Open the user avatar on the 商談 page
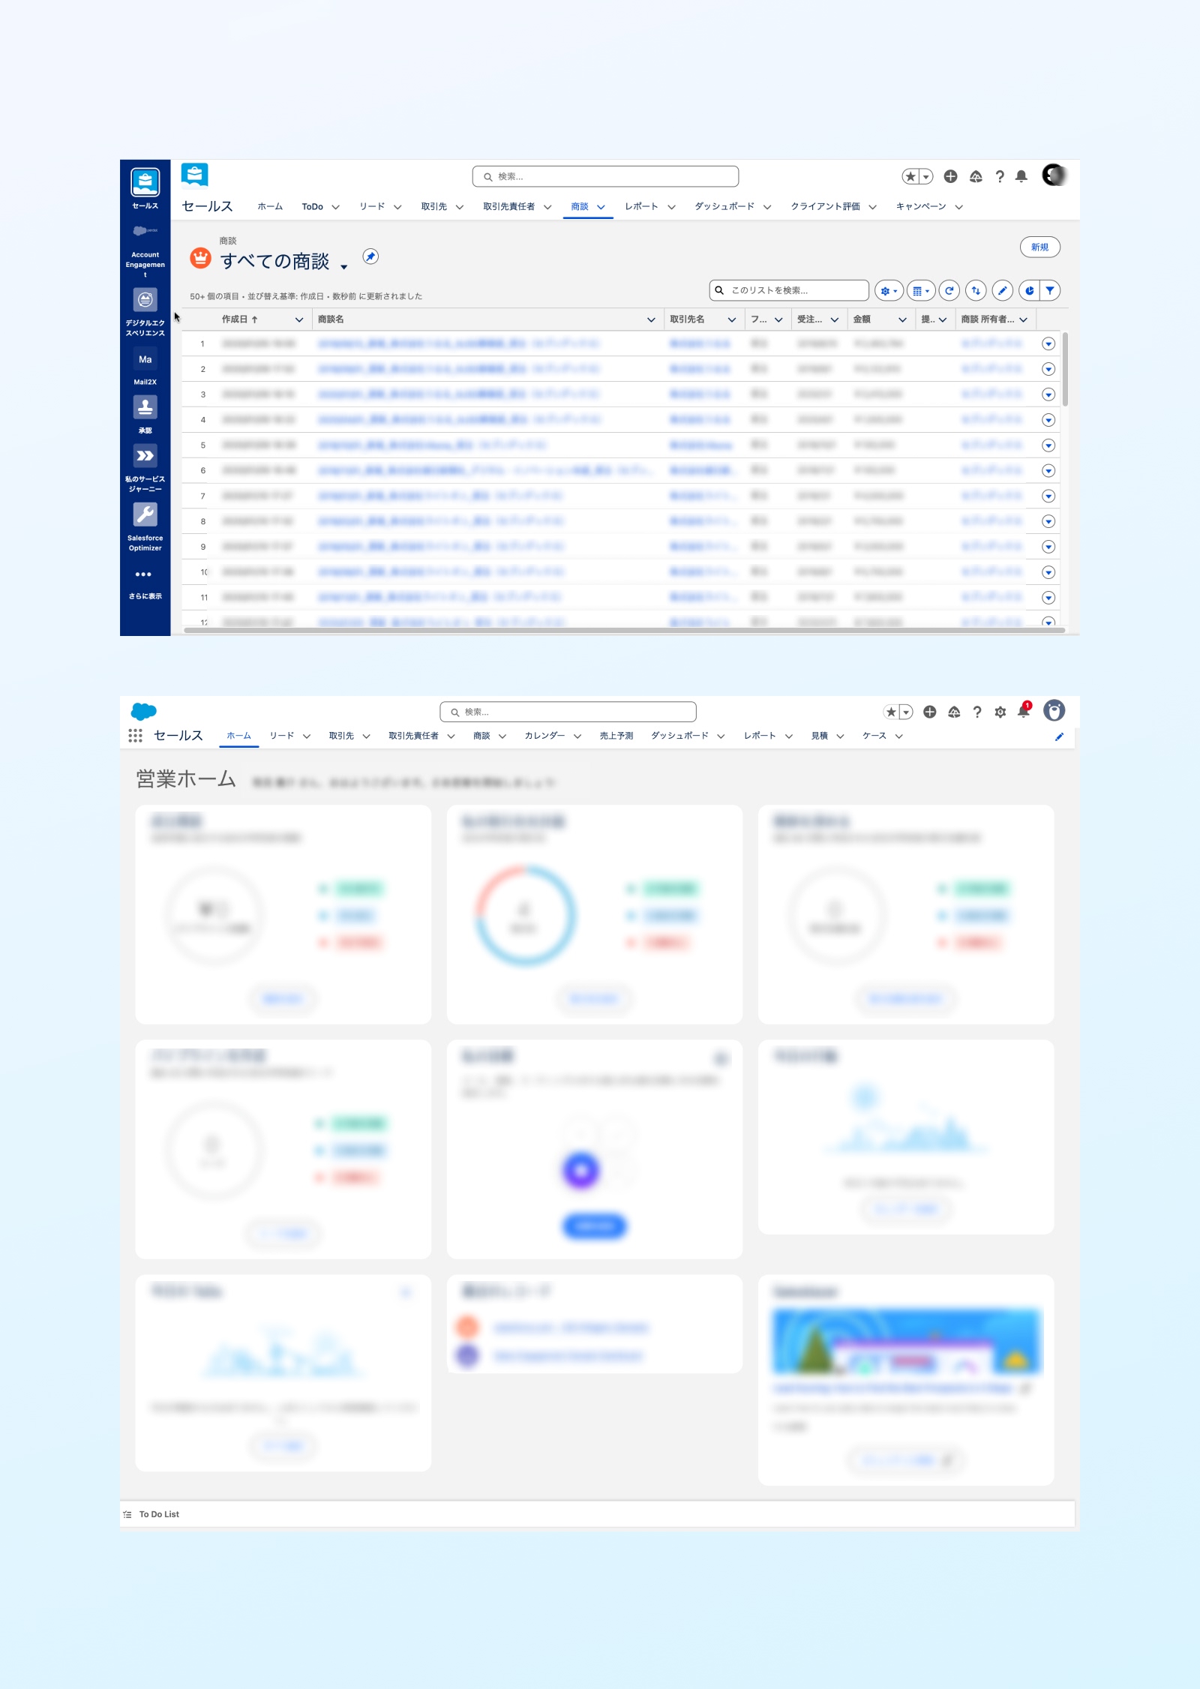Viewport: 1200px width, 1689px height. 1054,175
